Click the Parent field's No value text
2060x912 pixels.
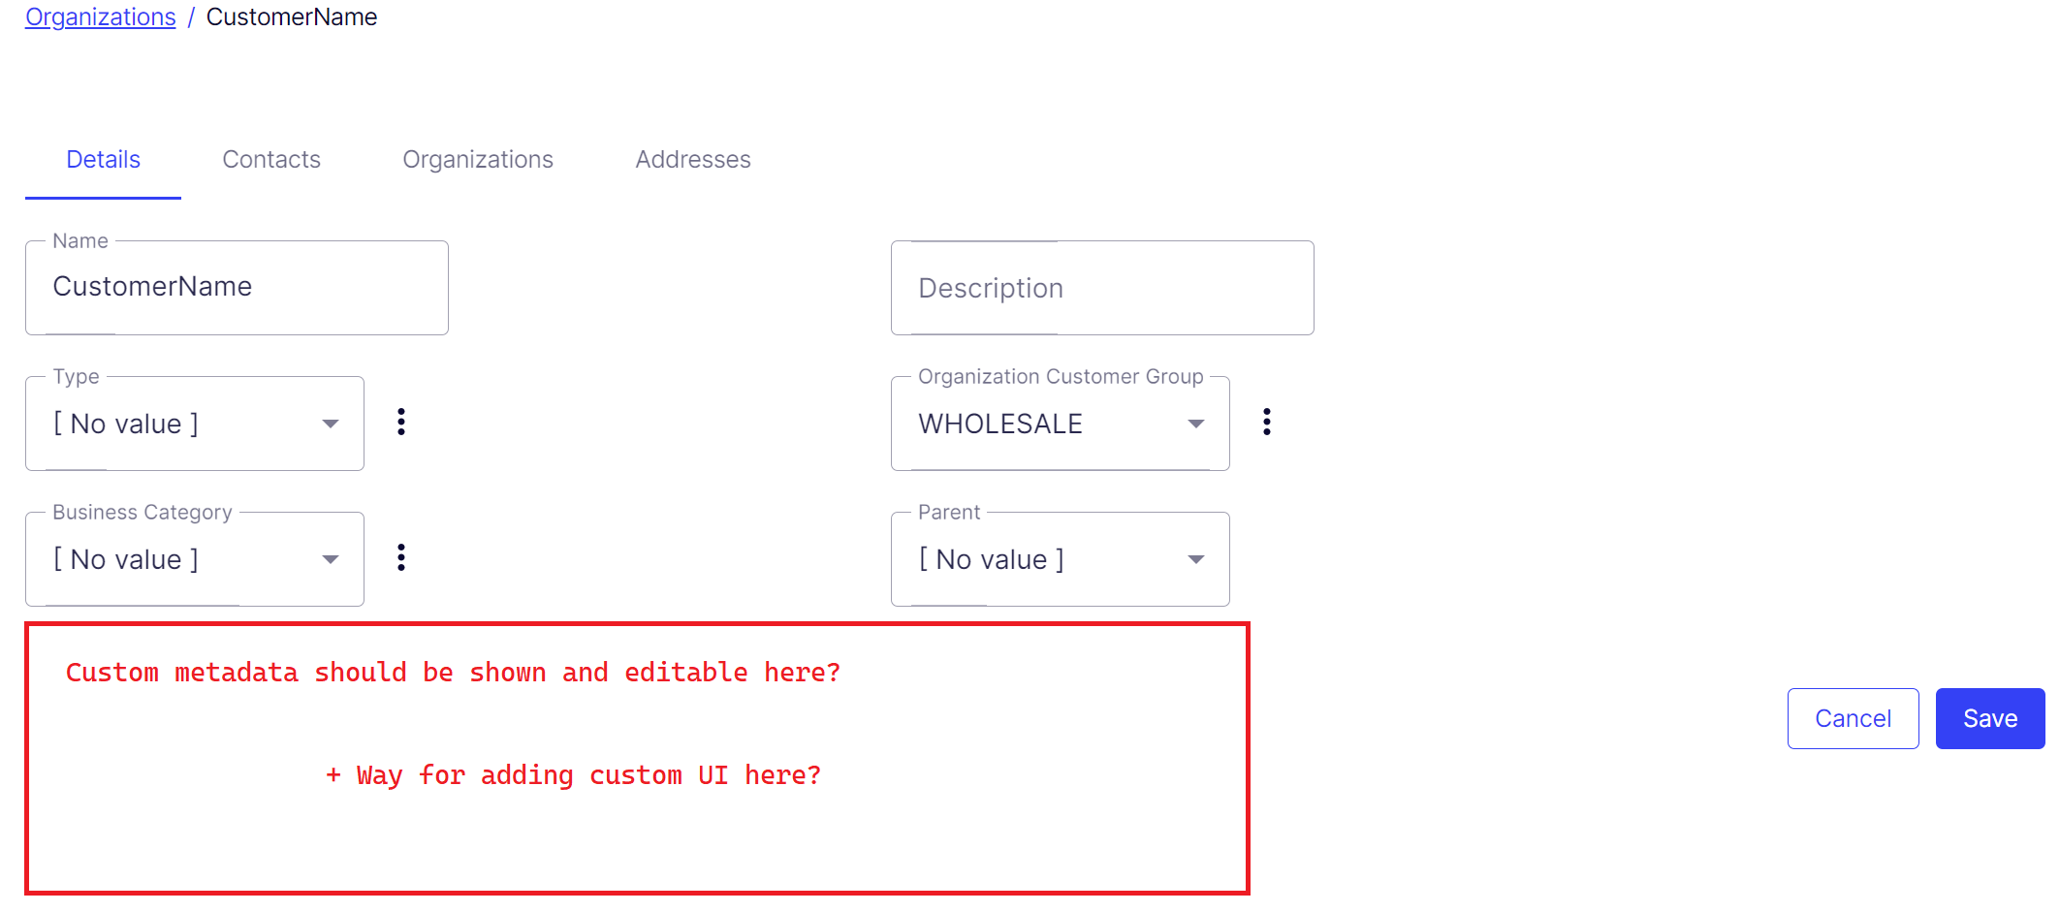(992, 559)
